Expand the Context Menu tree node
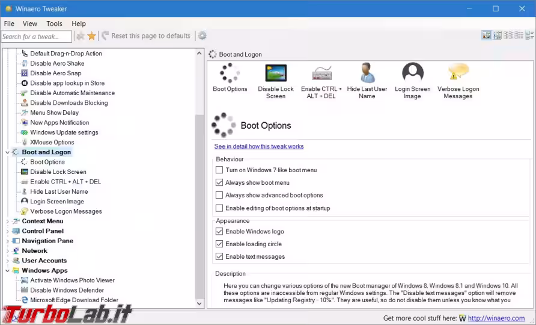The height and width of the screenshot is (325, 536). click(7, 221)
